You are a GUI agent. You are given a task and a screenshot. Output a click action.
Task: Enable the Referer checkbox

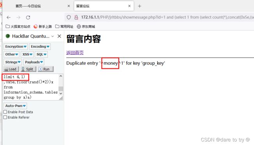tap(5, 117)
